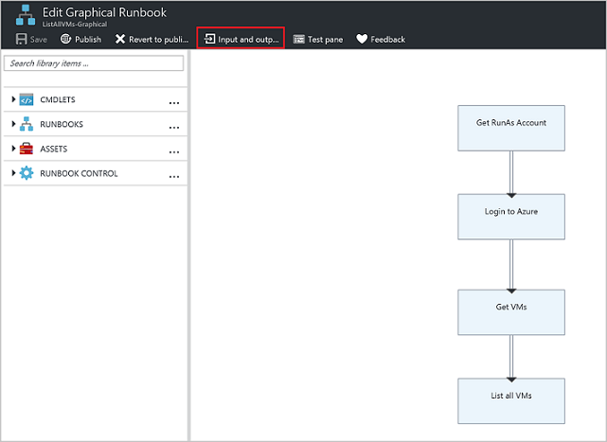Open the RUNBOOK CONTROL more options ellipsis
The width and height of the screenshot is (607, 442).
[x=174, y=175]
